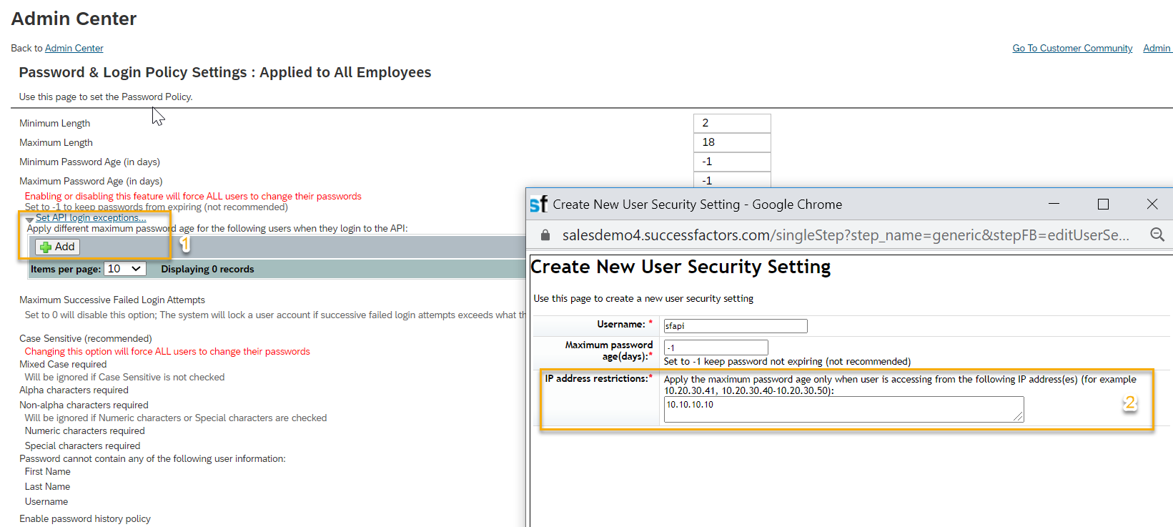
Task: Click Set API login exceptions link
Action: (x=91, y=217)
